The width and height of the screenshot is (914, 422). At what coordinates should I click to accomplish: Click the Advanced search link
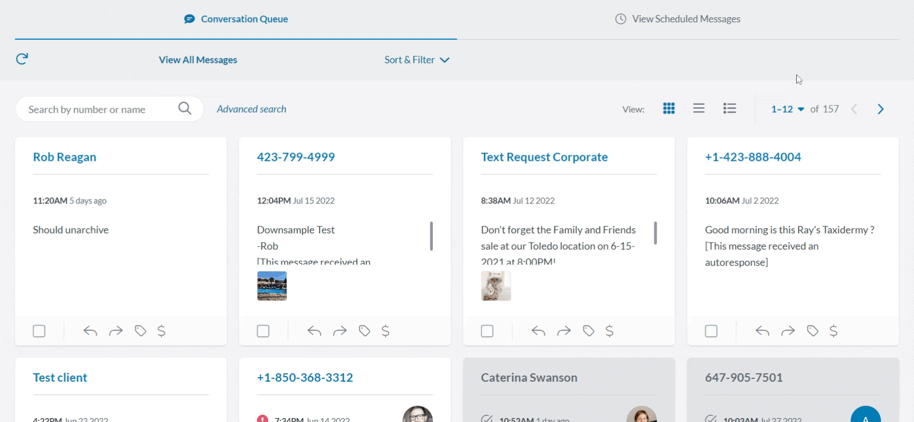click(x=251, y=109)
